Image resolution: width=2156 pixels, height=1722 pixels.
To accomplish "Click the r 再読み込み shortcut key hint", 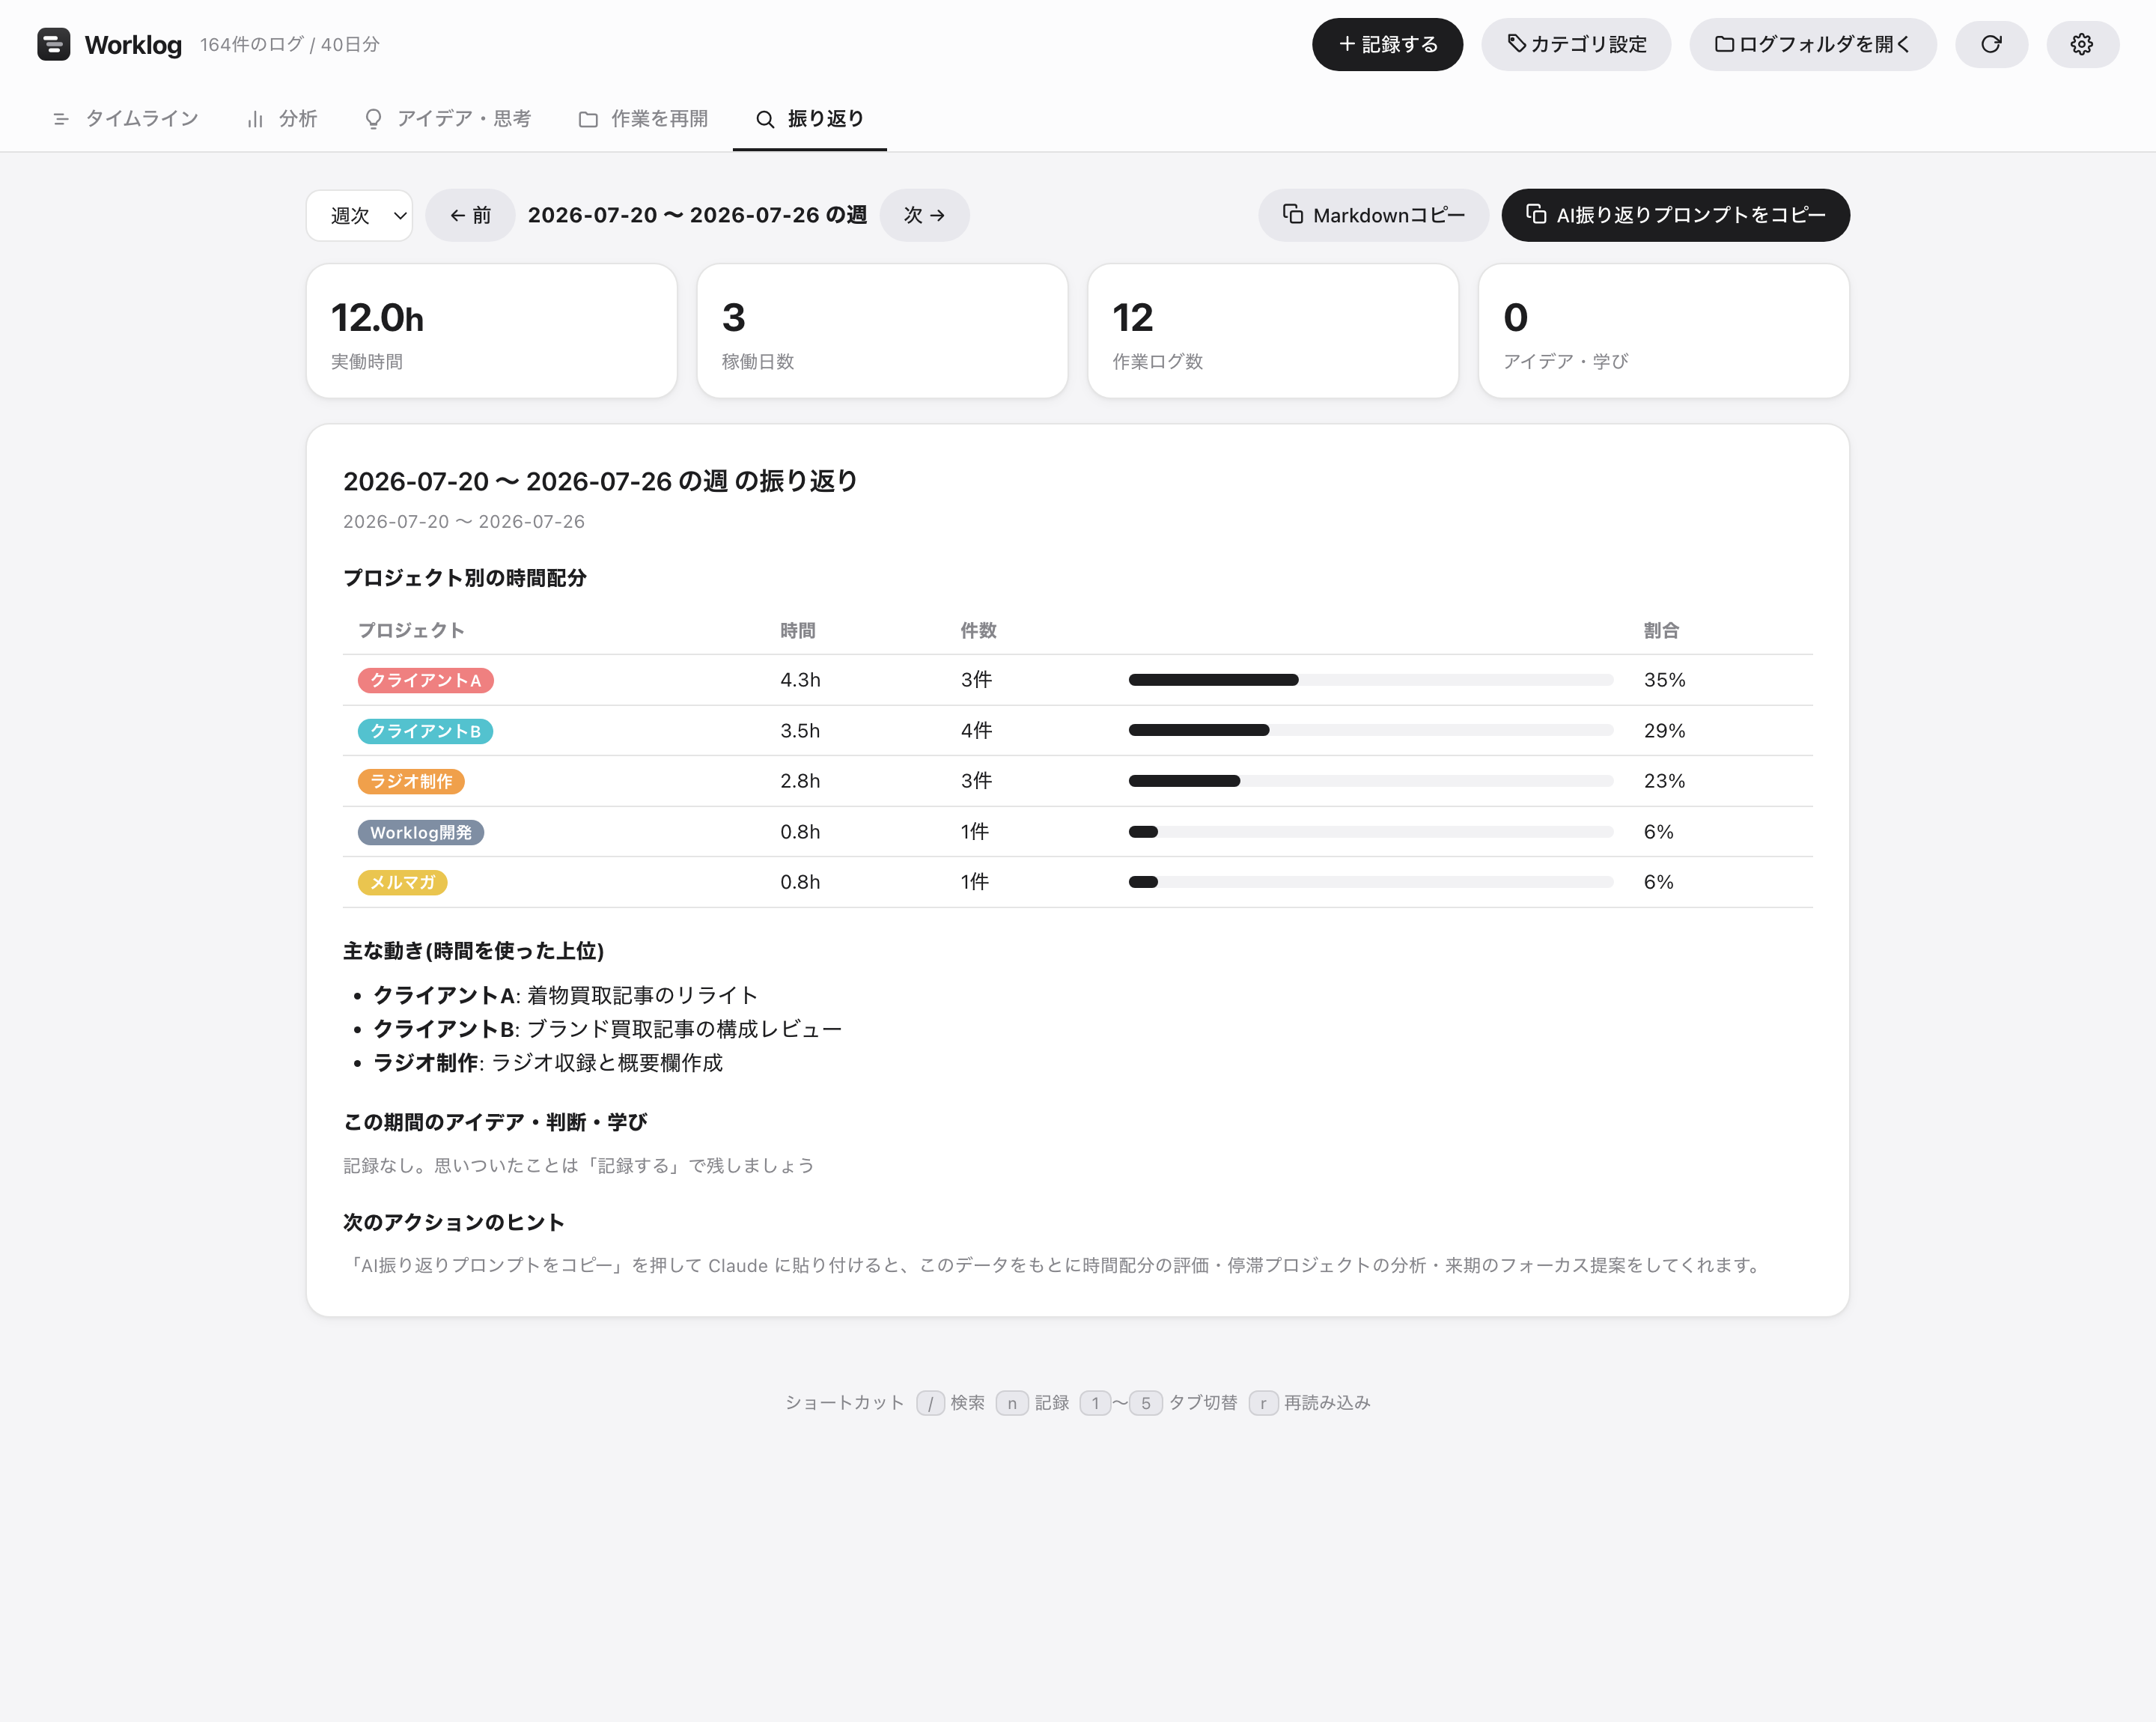I will [1309, 1403].
